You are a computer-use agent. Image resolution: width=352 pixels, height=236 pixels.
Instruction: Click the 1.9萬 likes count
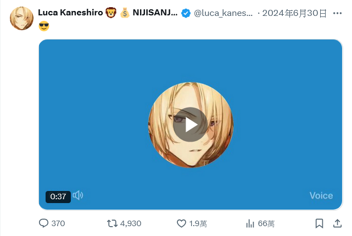pyautogui.click(x=198, y=223)
